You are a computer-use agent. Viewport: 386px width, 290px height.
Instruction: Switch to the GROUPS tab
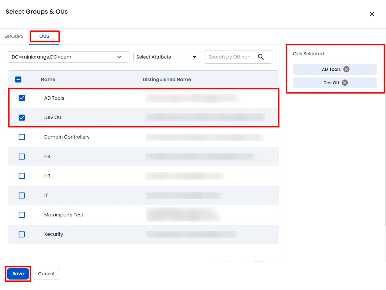click(14, 36)
